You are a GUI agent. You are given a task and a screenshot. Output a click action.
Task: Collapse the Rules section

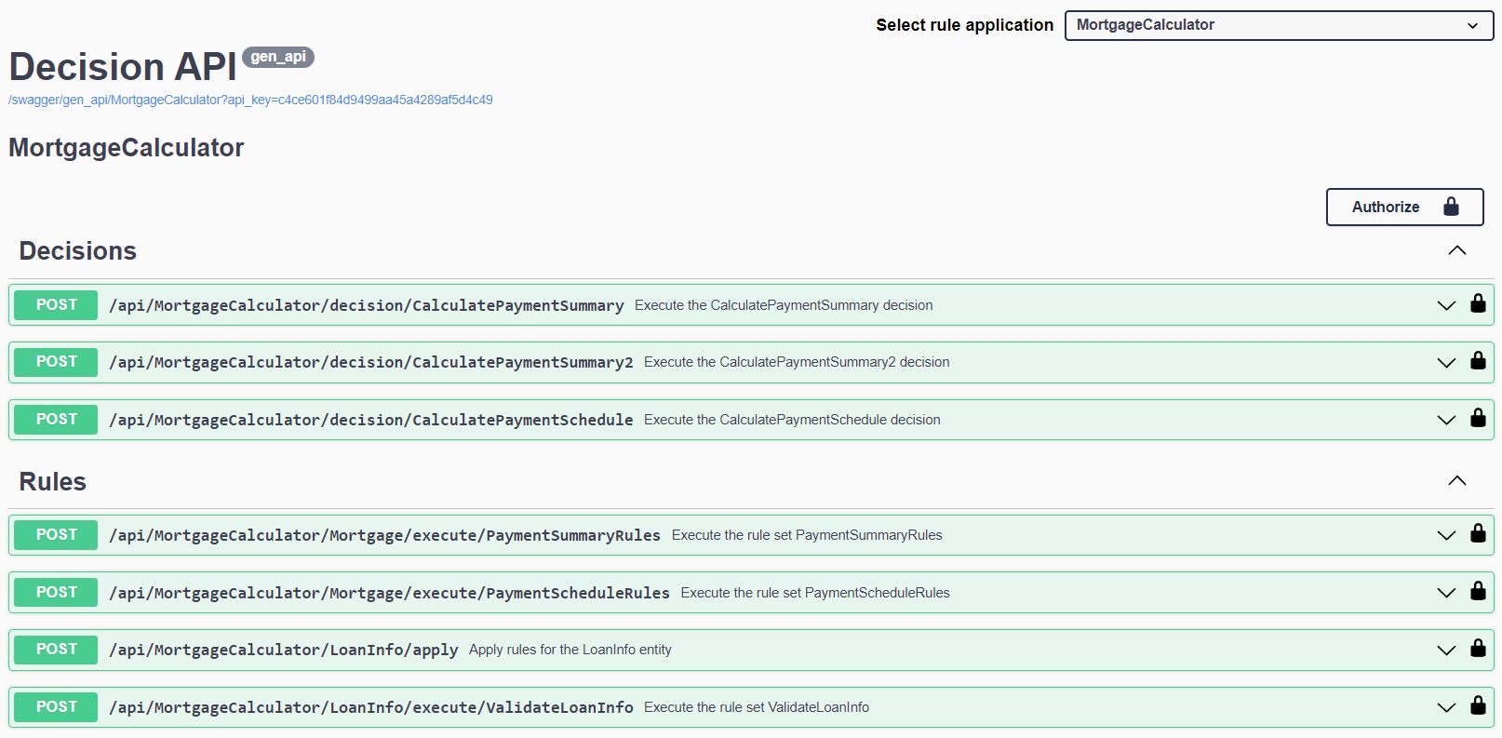1456,481
